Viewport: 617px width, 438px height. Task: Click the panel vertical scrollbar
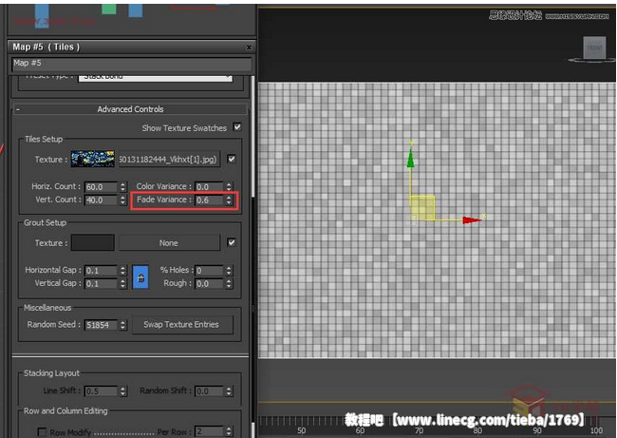click(253, 136)
